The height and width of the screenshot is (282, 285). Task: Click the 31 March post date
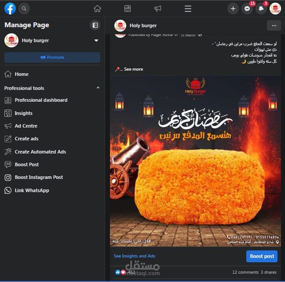188,35
